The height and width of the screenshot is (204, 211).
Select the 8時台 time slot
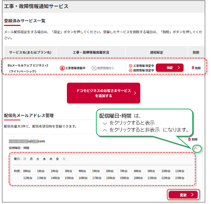pos(137,171)
